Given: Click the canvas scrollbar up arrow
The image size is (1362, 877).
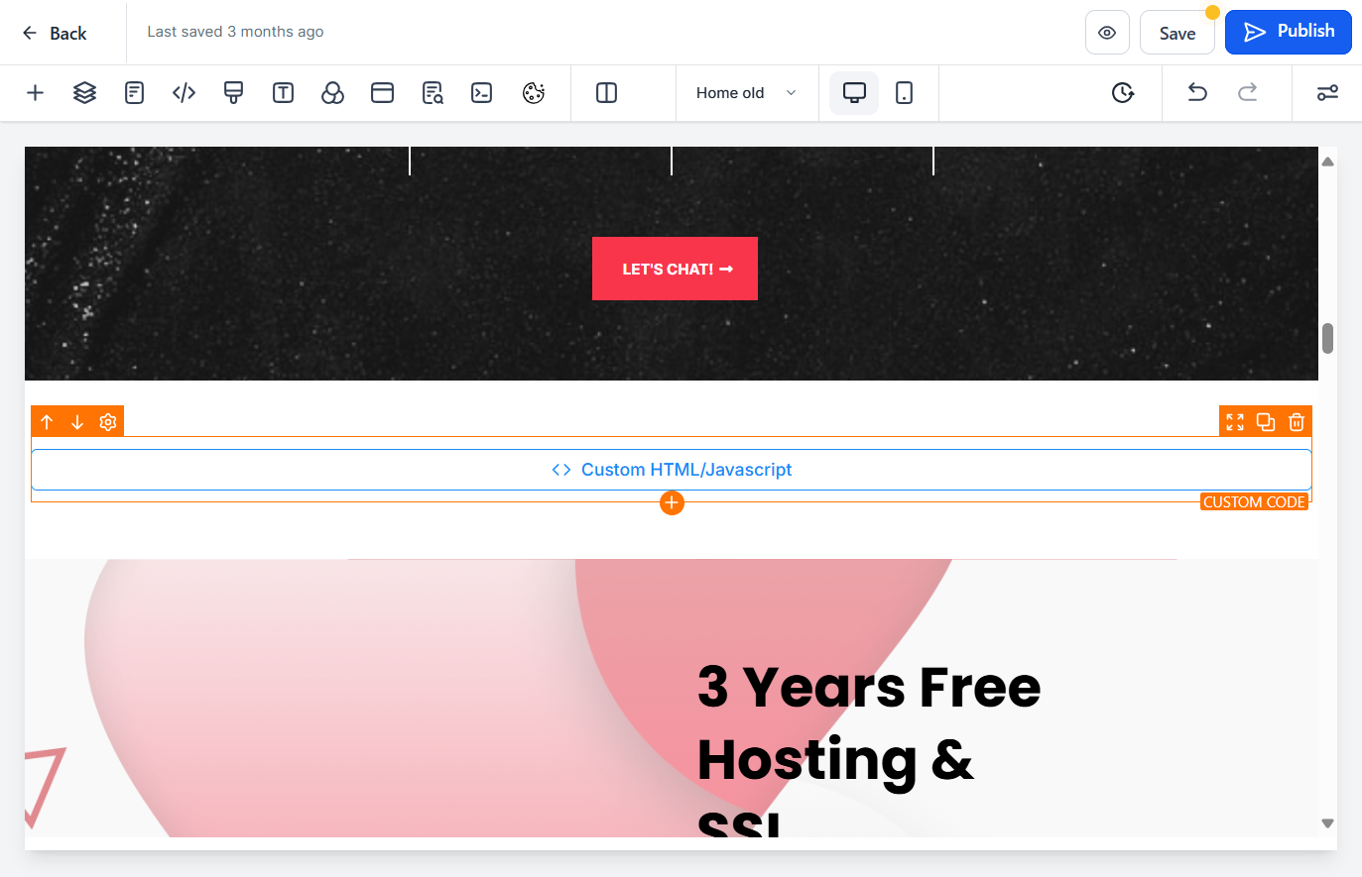Looking at the screenshot, I should point(1327,162).
